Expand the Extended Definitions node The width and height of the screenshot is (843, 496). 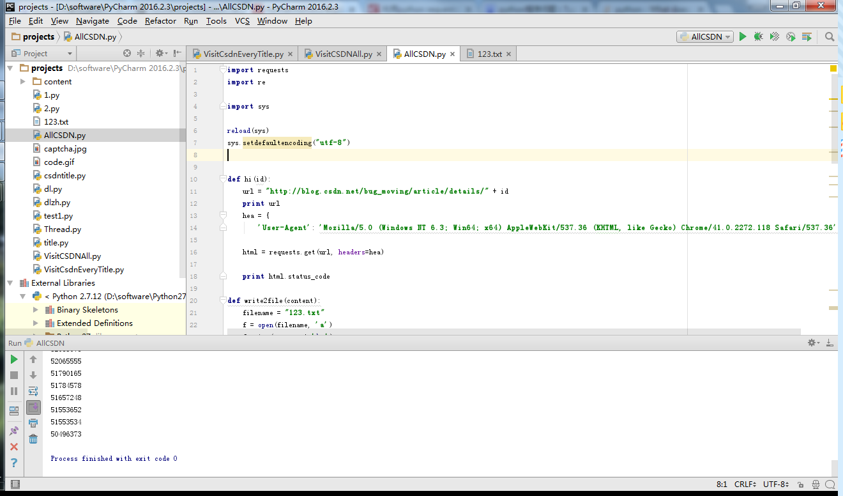click(36, 323)
